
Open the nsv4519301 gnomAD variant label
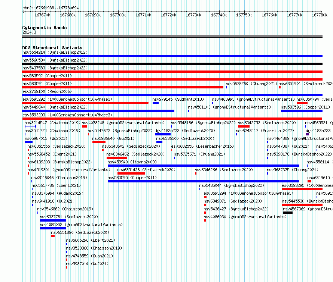[69, 170]
